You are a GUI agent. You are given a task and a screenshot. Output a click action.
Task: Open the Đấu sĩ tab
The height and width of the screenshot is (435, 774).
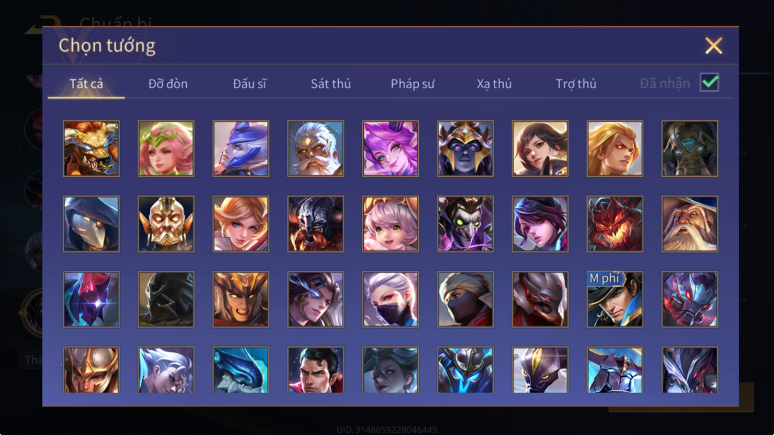[x=250, y=84]
